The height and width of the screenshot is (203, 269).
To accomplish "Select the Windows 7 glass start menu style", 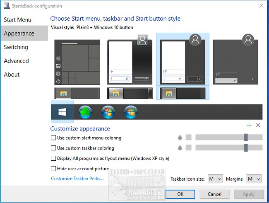I will click(130, 60).
